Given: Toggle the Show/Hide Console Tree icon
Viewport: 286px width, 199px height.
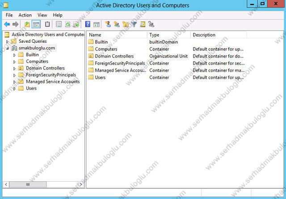Looking at the screenshot, I should 36,24.
